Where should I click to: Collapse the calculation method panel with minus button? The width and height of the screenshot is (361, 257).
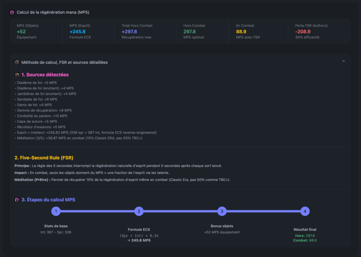click(343, 61)
